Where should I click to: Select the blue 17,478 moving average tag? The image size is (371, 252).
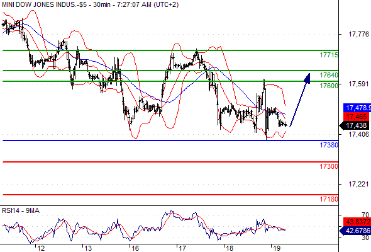357,108
